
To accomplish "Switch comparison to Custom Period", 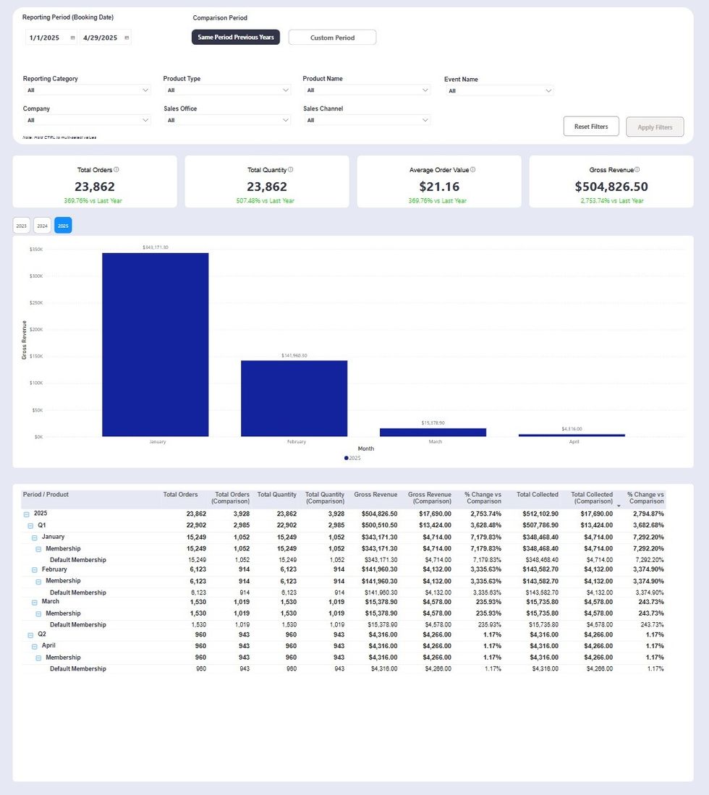I will click(332, 37).
